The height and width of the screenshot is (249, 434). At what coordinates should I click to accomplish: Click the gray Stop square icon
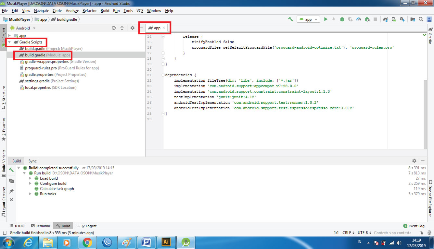click(x=375, y=19)
